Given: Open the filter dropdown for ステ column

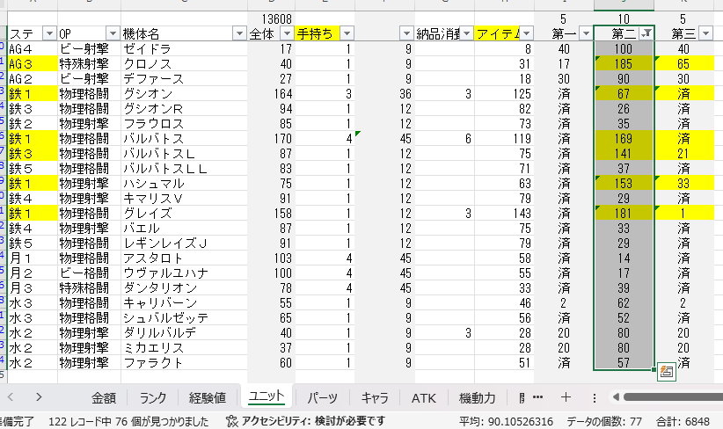Looking at the screenshot, I should (49, 33).
